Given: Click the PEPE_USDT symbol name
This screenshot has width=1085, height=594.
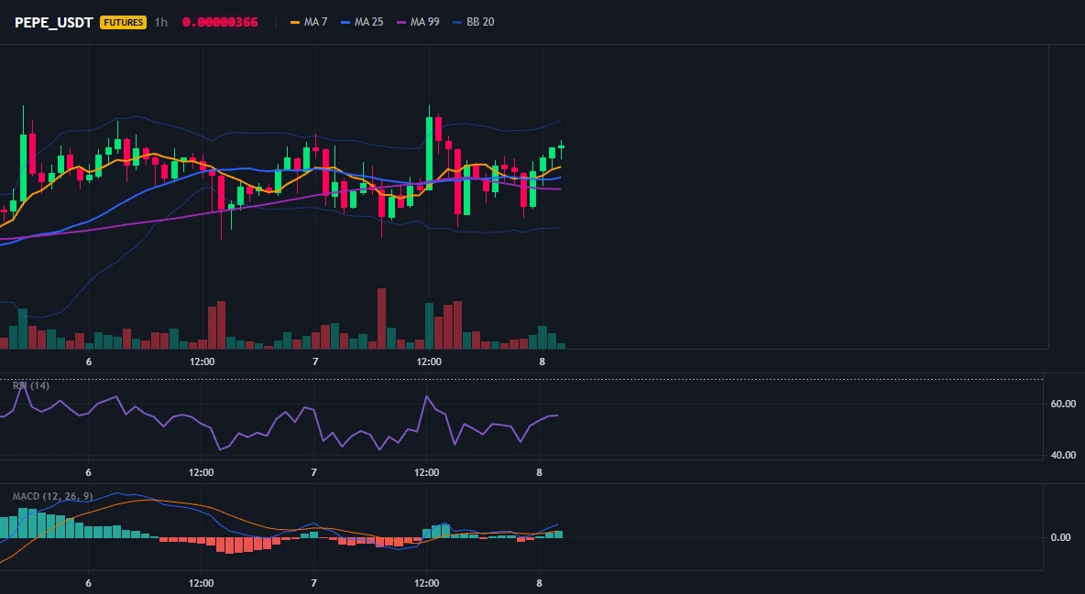Looking at the screenshot, I should point(54,22).
